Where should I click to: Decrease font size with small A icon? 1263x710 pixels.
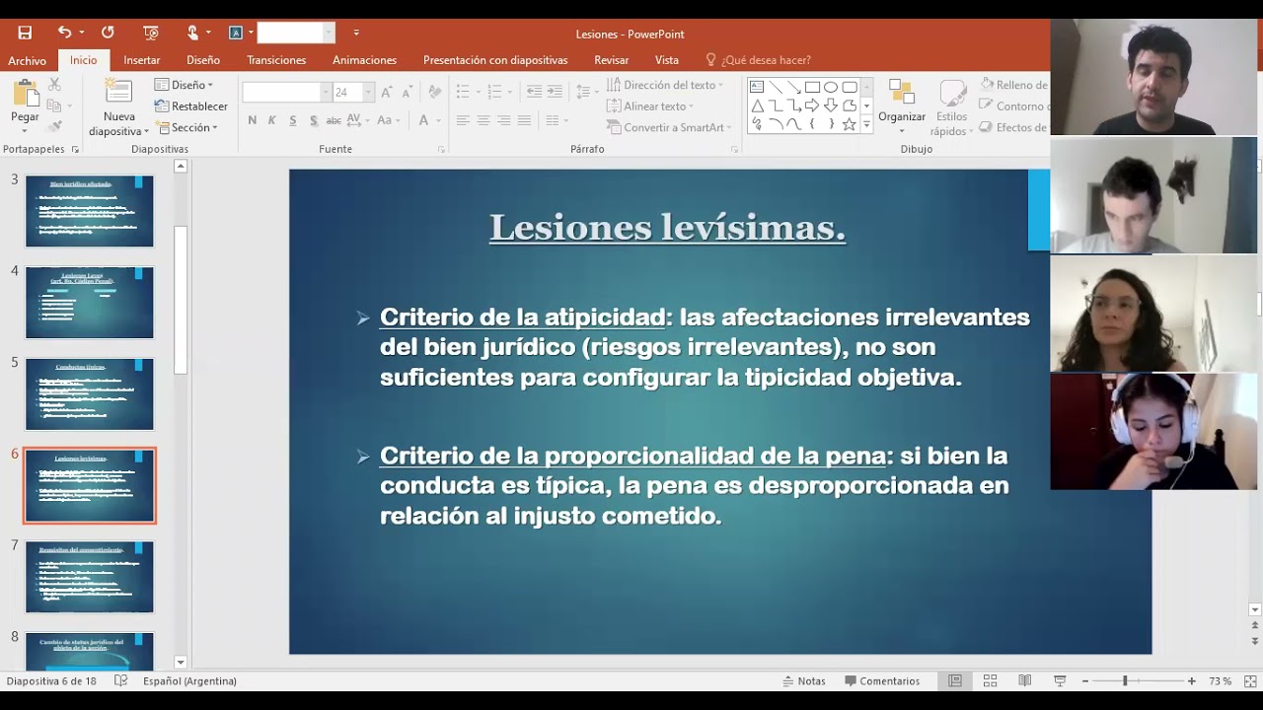click(408, 92)
